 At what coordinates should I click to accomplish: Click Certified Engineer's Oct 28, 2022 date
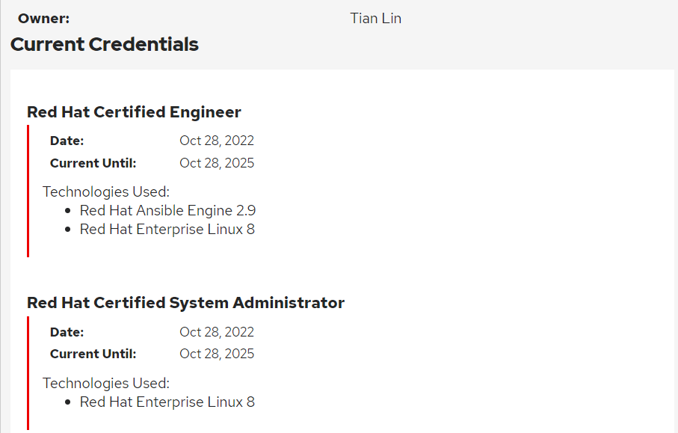217,141
